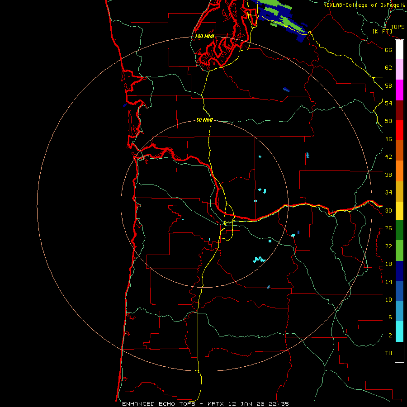Image resolution: width=407 pixels, height=407 pixels.
Task: Click the black TH threshold legend swatch
Action: point(399,352)
